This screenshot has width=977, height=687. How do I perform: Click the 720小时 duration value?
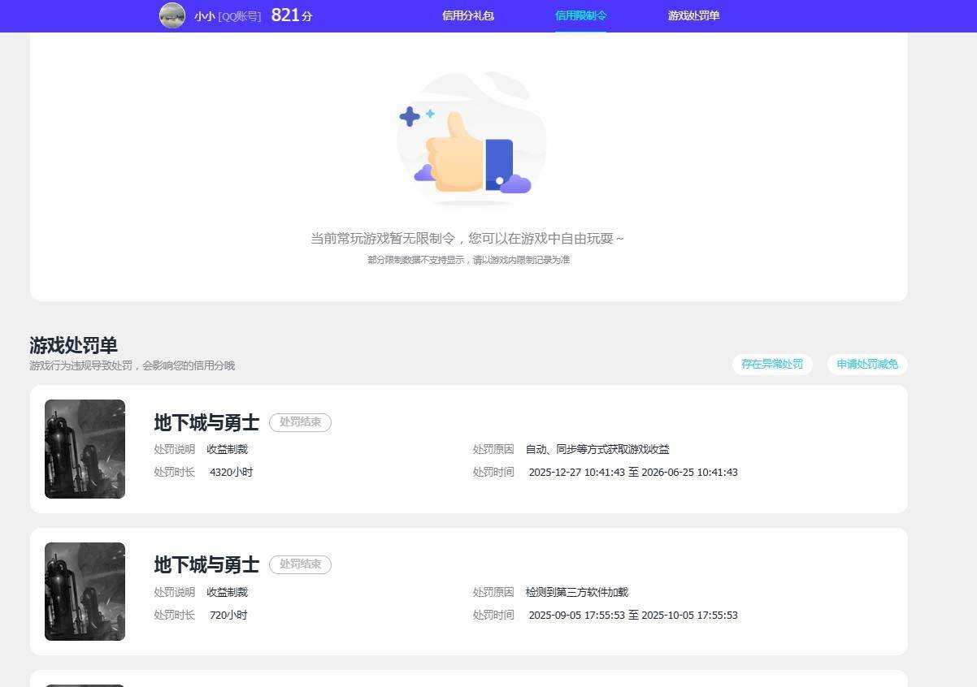(x=228, y=615)
